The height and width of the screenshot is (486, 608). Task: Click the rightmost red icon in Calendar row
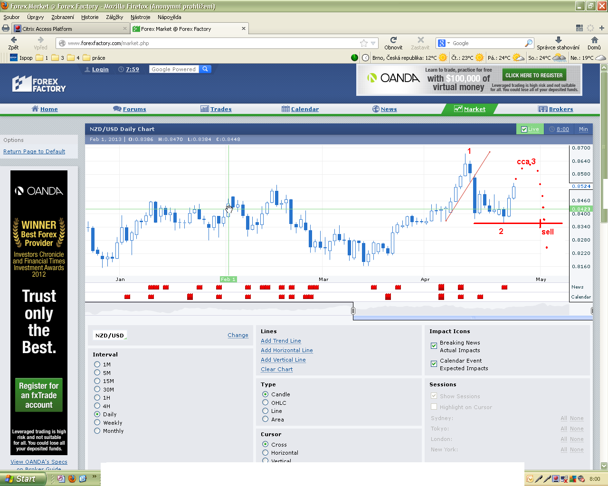[x=480, y=297]
